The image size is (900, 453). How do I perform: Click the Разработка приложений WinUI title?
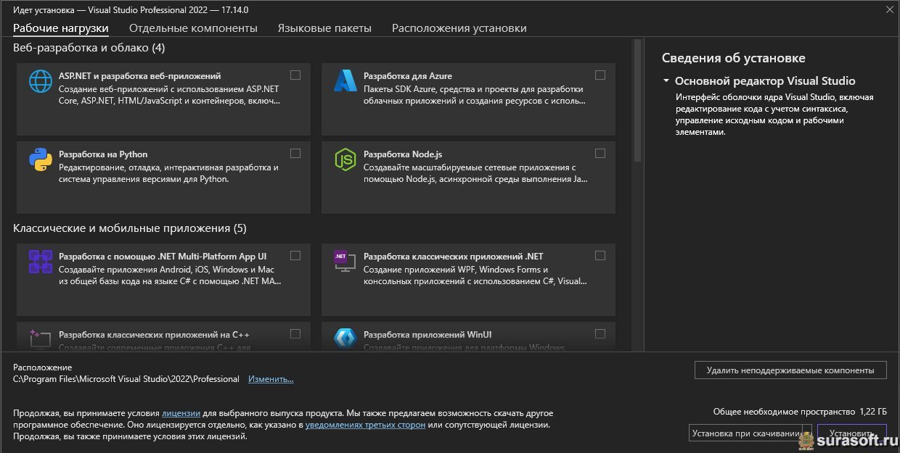427,335
